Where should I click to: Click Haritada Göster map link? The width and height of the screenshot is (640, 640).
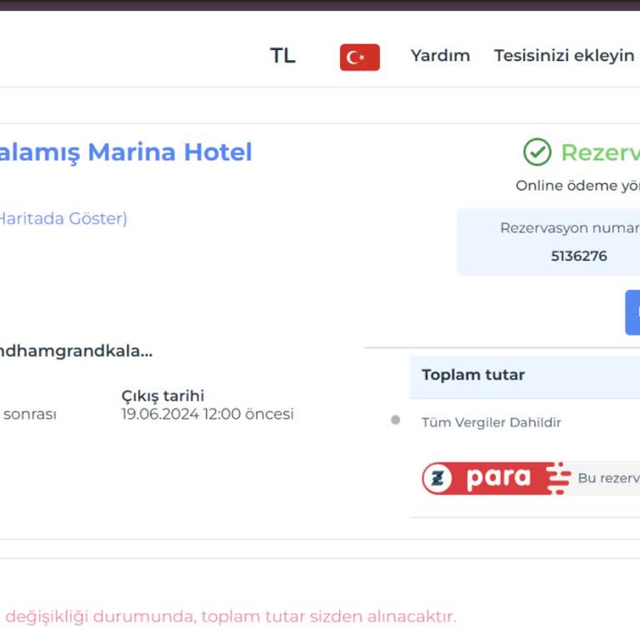tap(63, 218)
